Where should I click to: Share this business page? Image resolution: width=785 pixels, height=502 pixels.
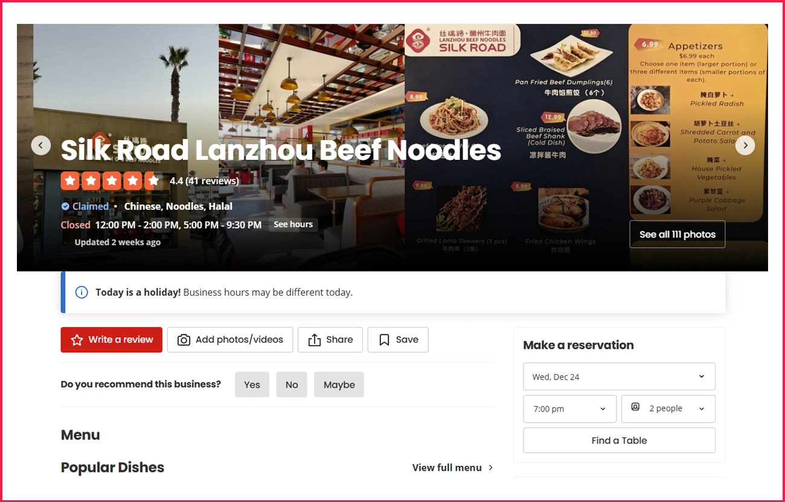tap(330, 340)
